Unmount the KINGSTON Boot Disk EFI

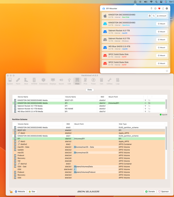[162, 16]
